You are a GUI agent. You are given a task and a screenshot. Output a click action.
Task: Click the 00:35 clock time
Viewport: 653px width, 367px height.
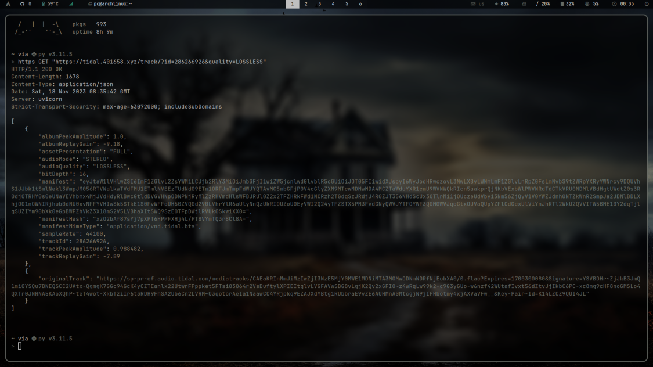pos(627,3)
